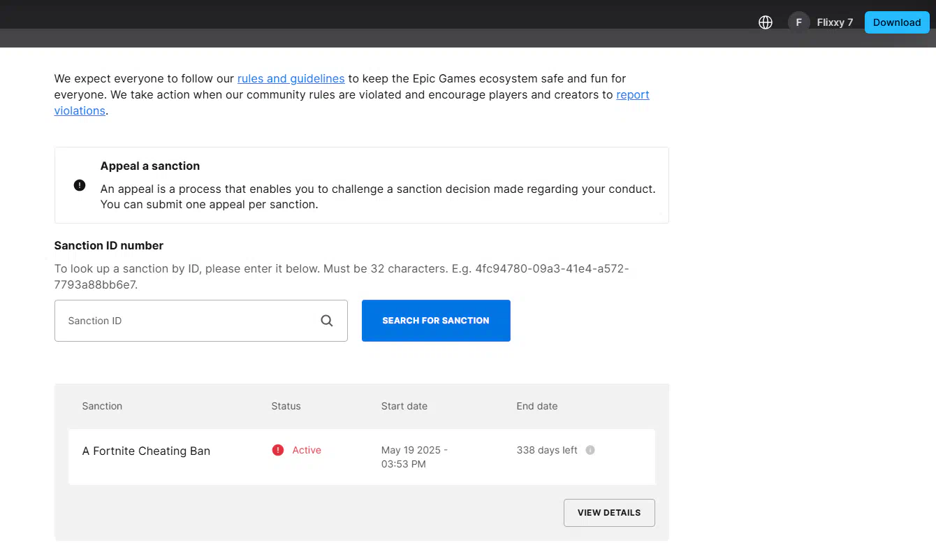Click the F profile avatar

pos(799,22)
